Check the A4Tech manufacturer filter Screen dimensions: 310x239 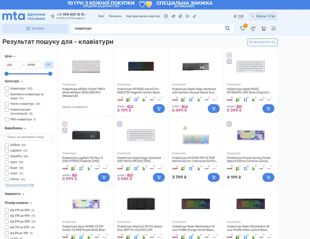(7, 145)
